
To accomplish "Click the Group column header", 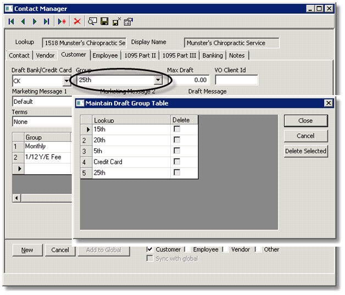I will pyautogui.click(x=48, y=137).
